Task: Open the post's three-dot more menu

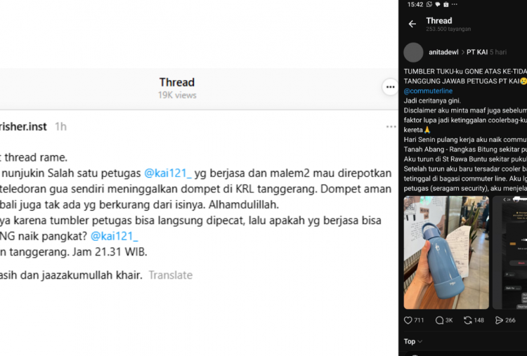Action: click(391, 126)
